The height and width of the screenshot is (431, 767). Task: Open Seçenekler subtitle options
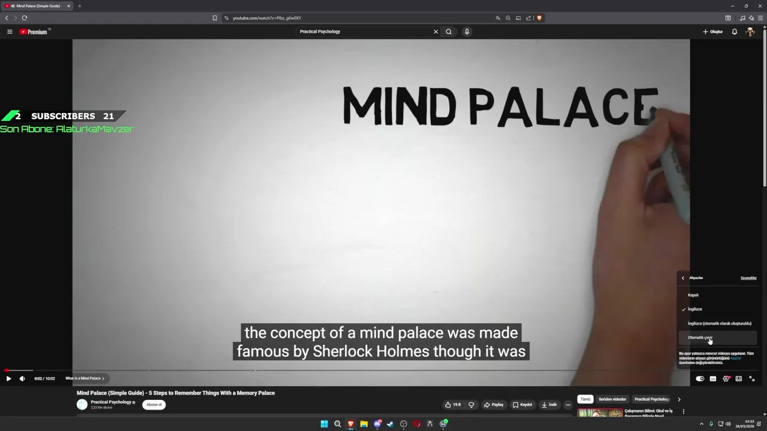point(748,278)
